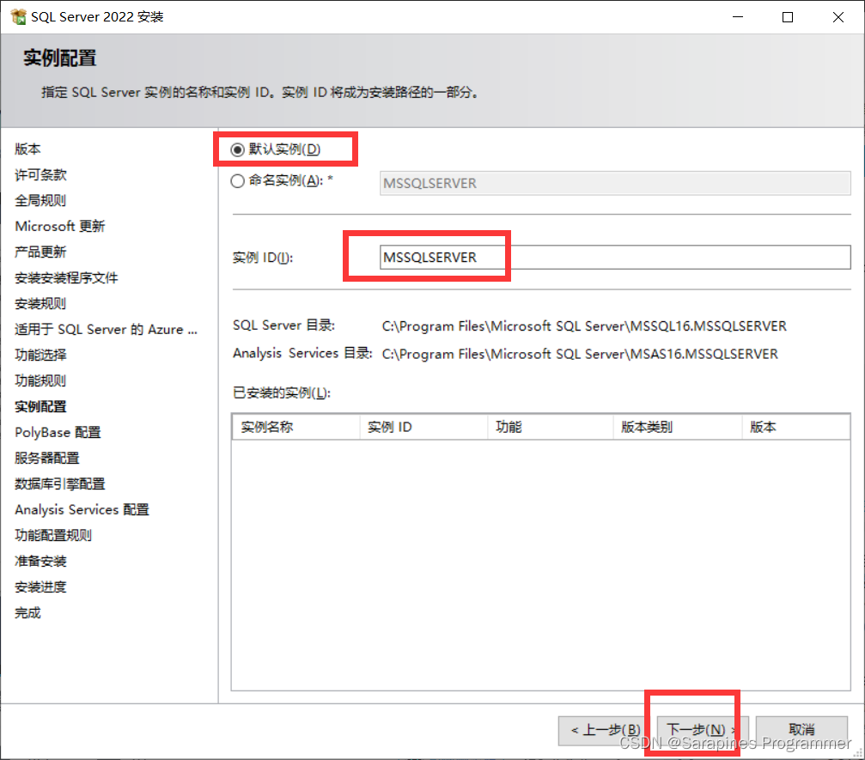Select 适用于 SQL Server 的 Azure step
This screenshot has width=865, height=760.
coord(106,329)
